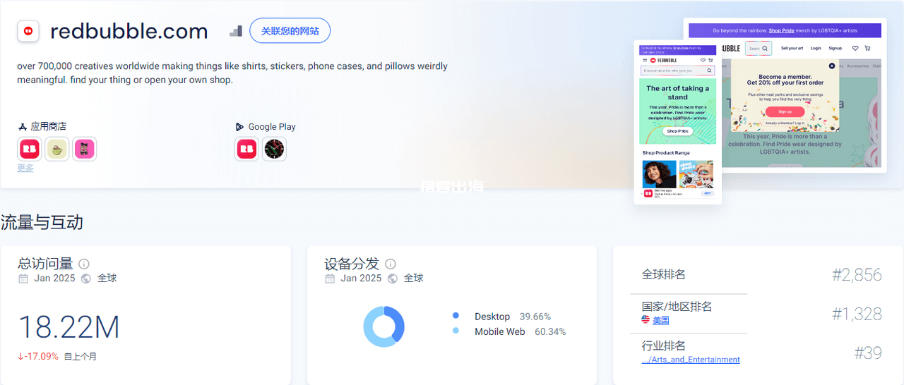Click the Sign up button in desktop preview
The image size is (904, 385).
tap(785, 111)
